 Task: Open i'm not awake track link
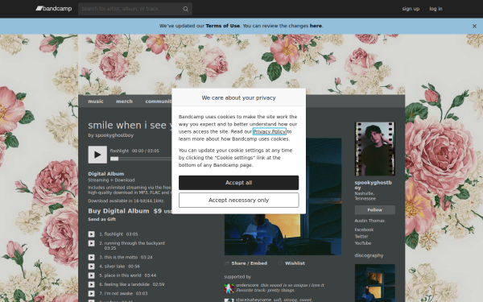[x=118, y=294]
